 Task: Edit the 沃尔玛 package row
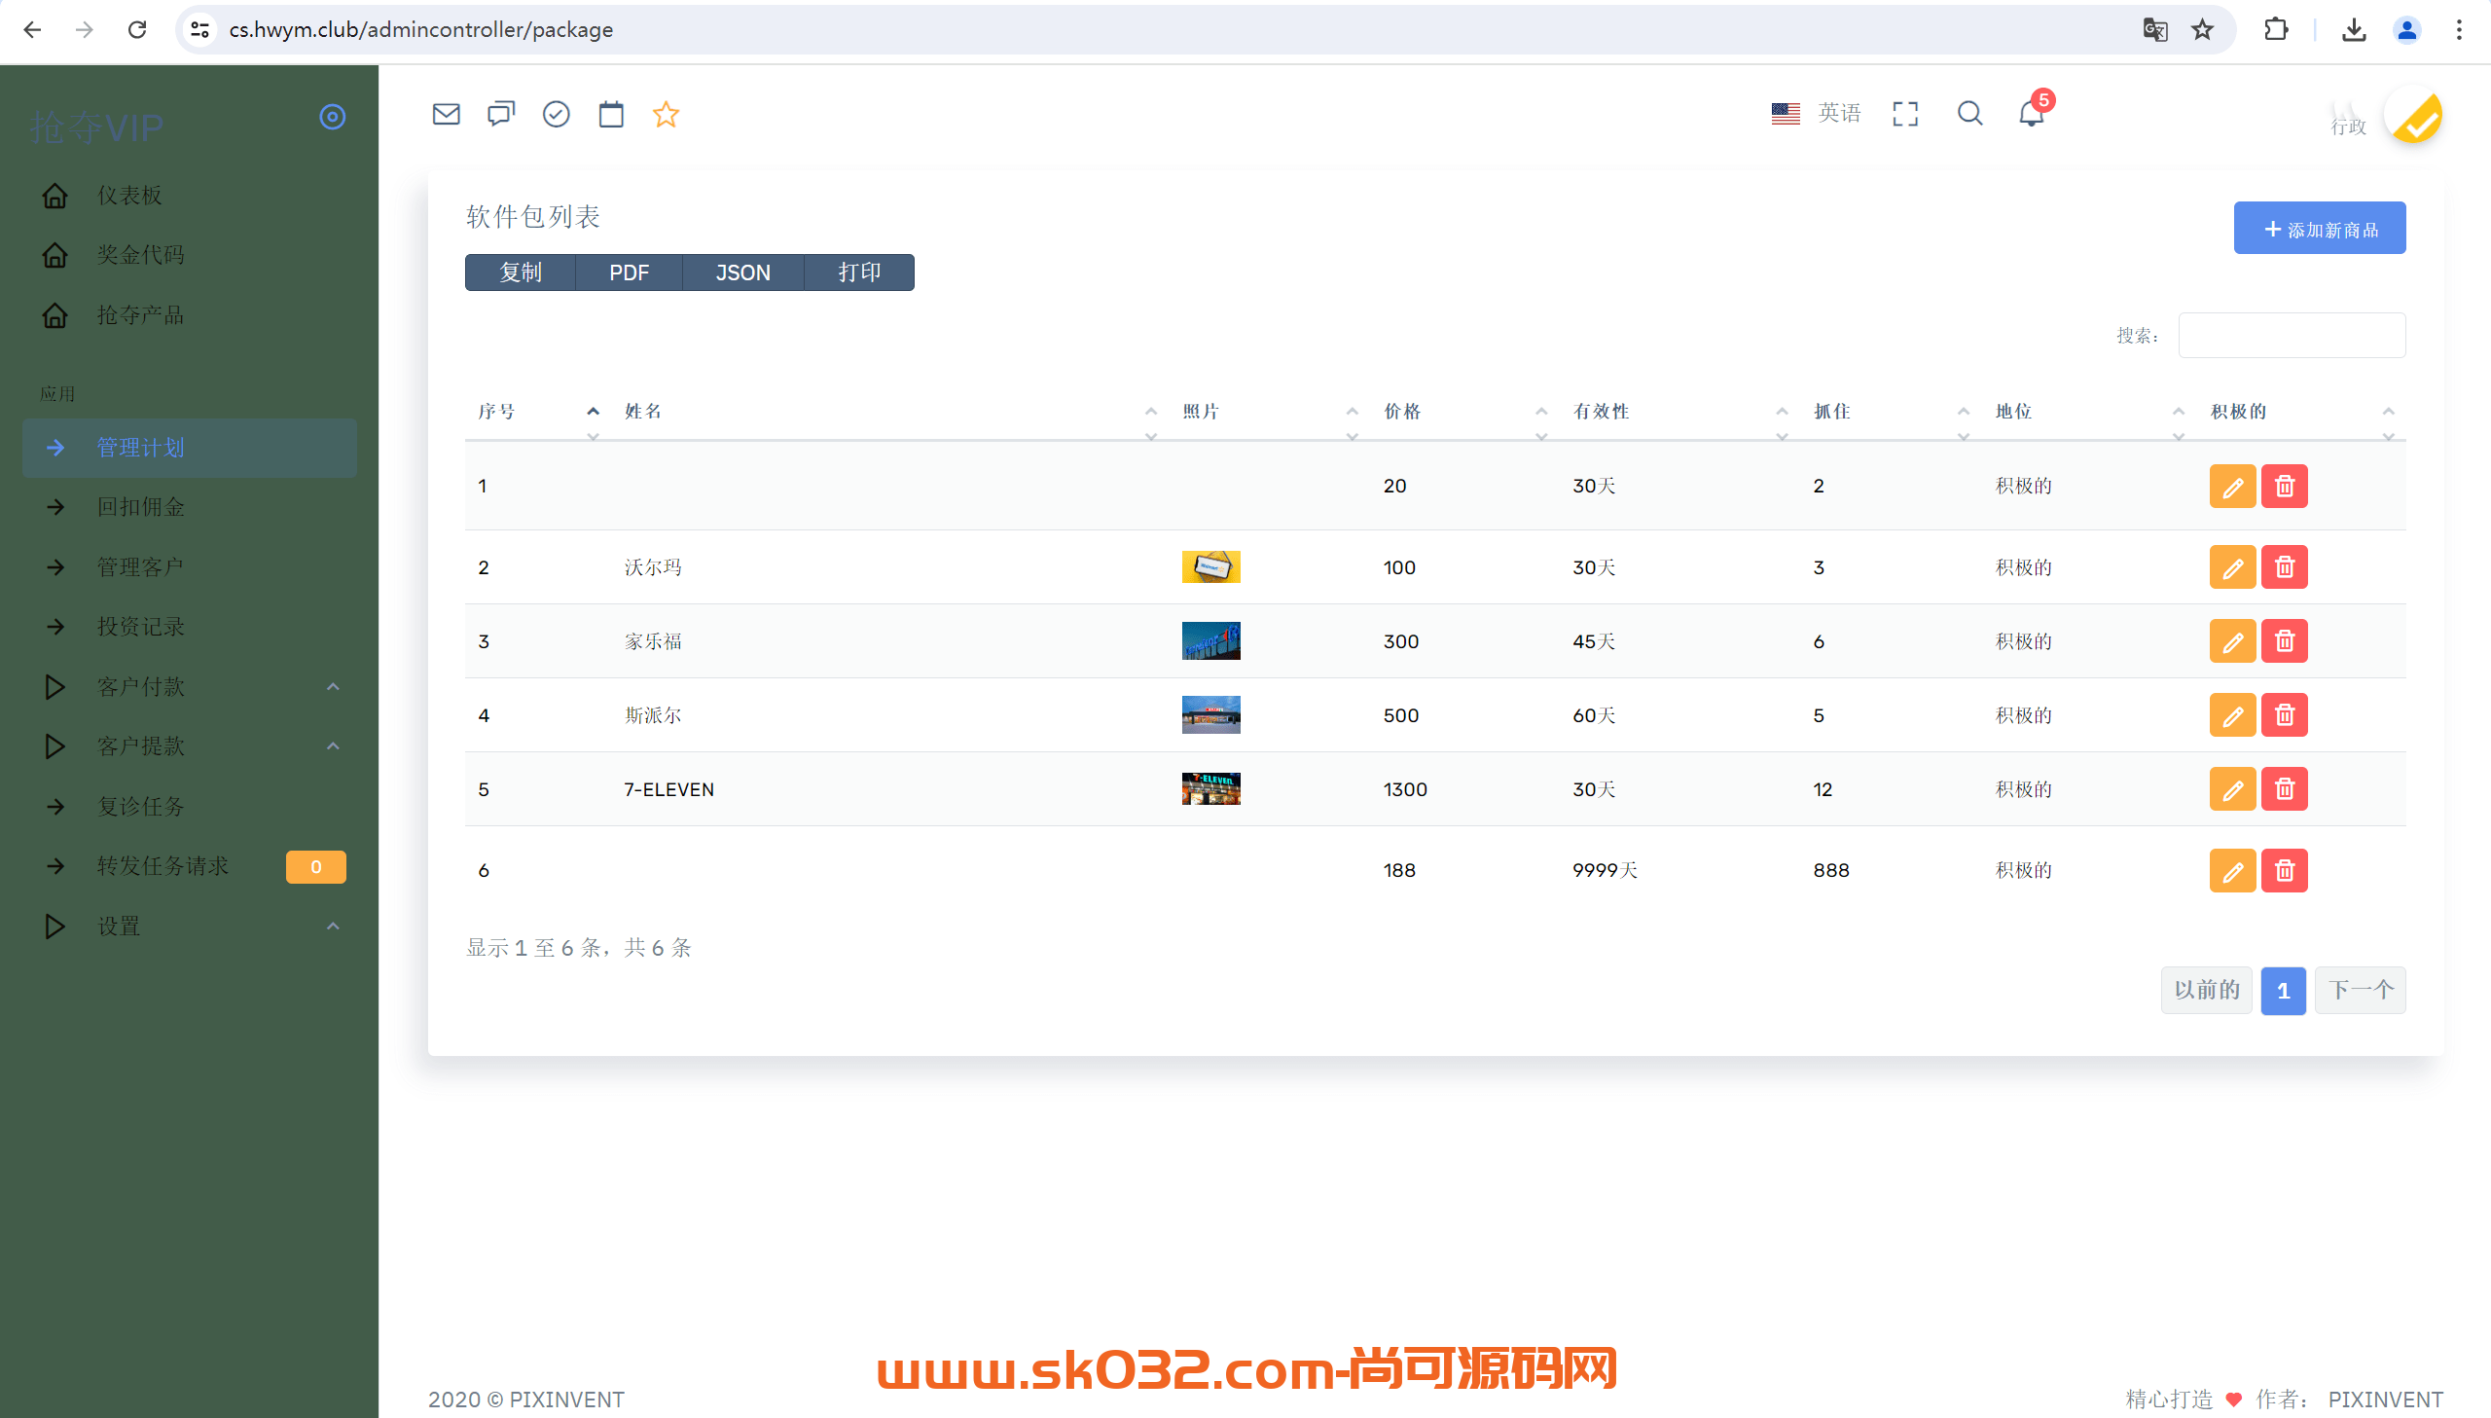coord(2232,567)
